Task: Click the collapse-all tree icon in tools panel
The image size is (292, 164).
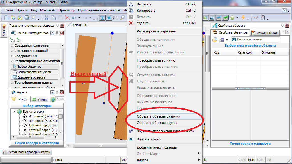Action: 19,40
